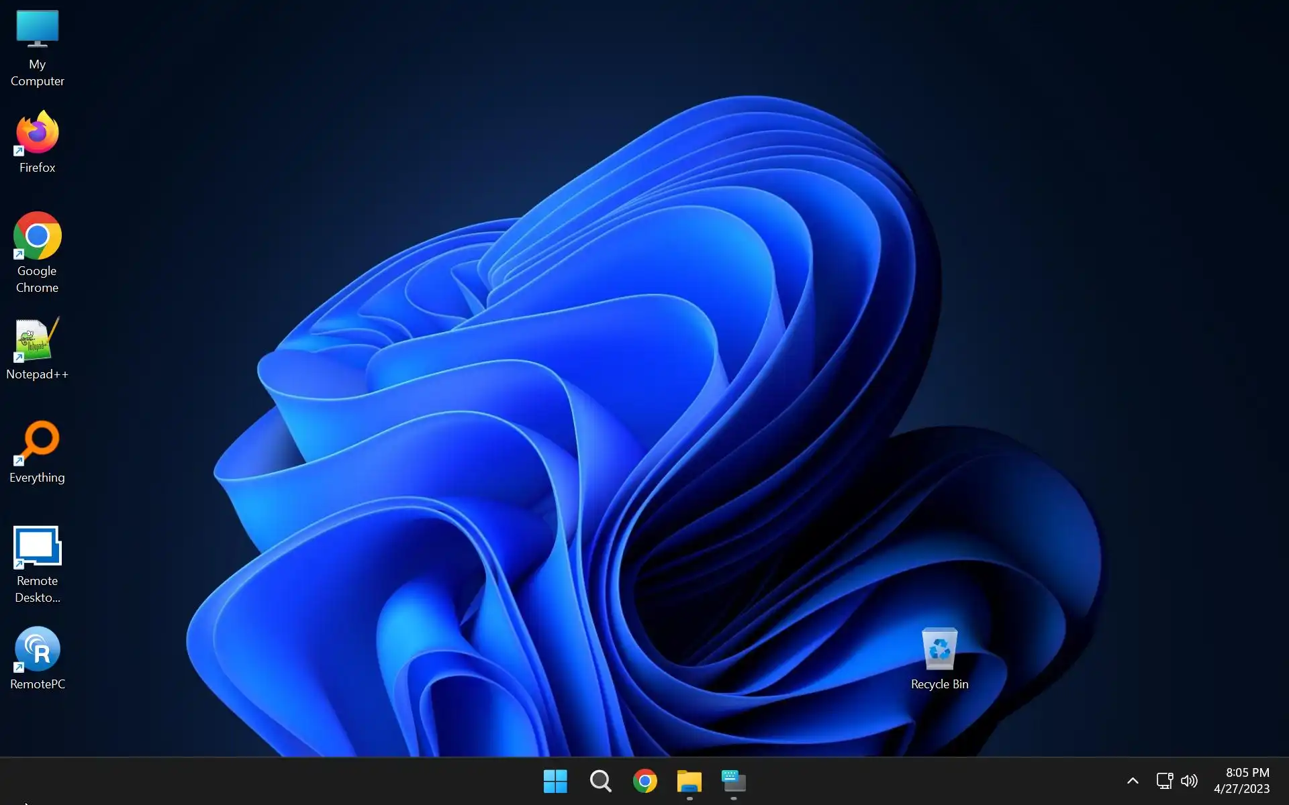Open the clock and date flyout
The height and width of the screenshot is (805, 1289).
pos(1241,781)
